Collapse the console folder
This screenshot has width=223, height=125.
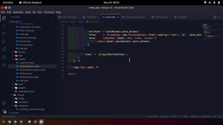(x=32, y=95)
